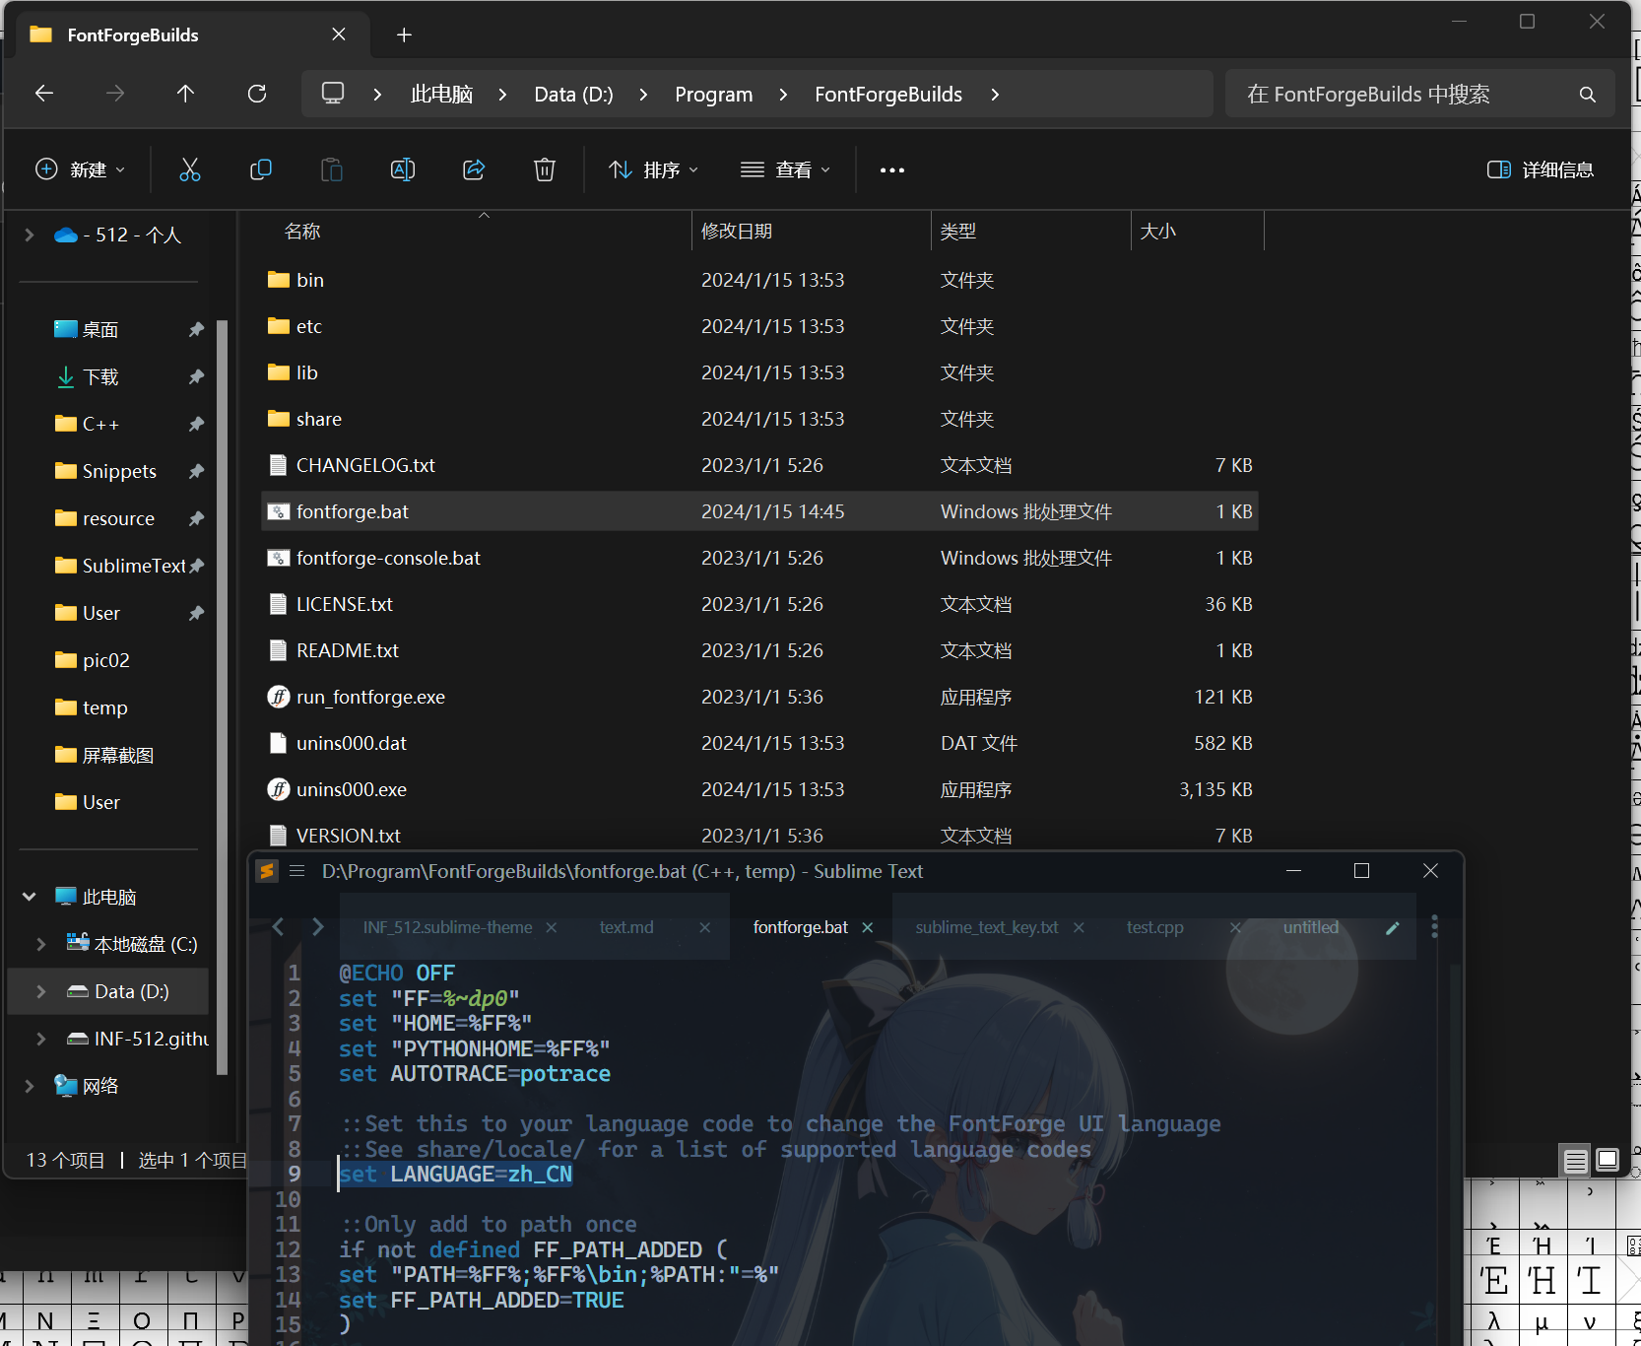Collapse the 此电脑 tree node
Screen dimensions: 1641x1346
coord(30,897)
